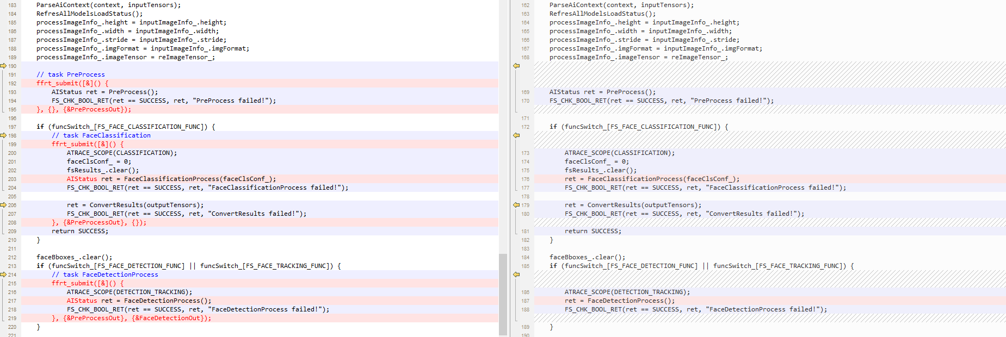Click copy-to-left arrow below right line 168

click(516, 66)
